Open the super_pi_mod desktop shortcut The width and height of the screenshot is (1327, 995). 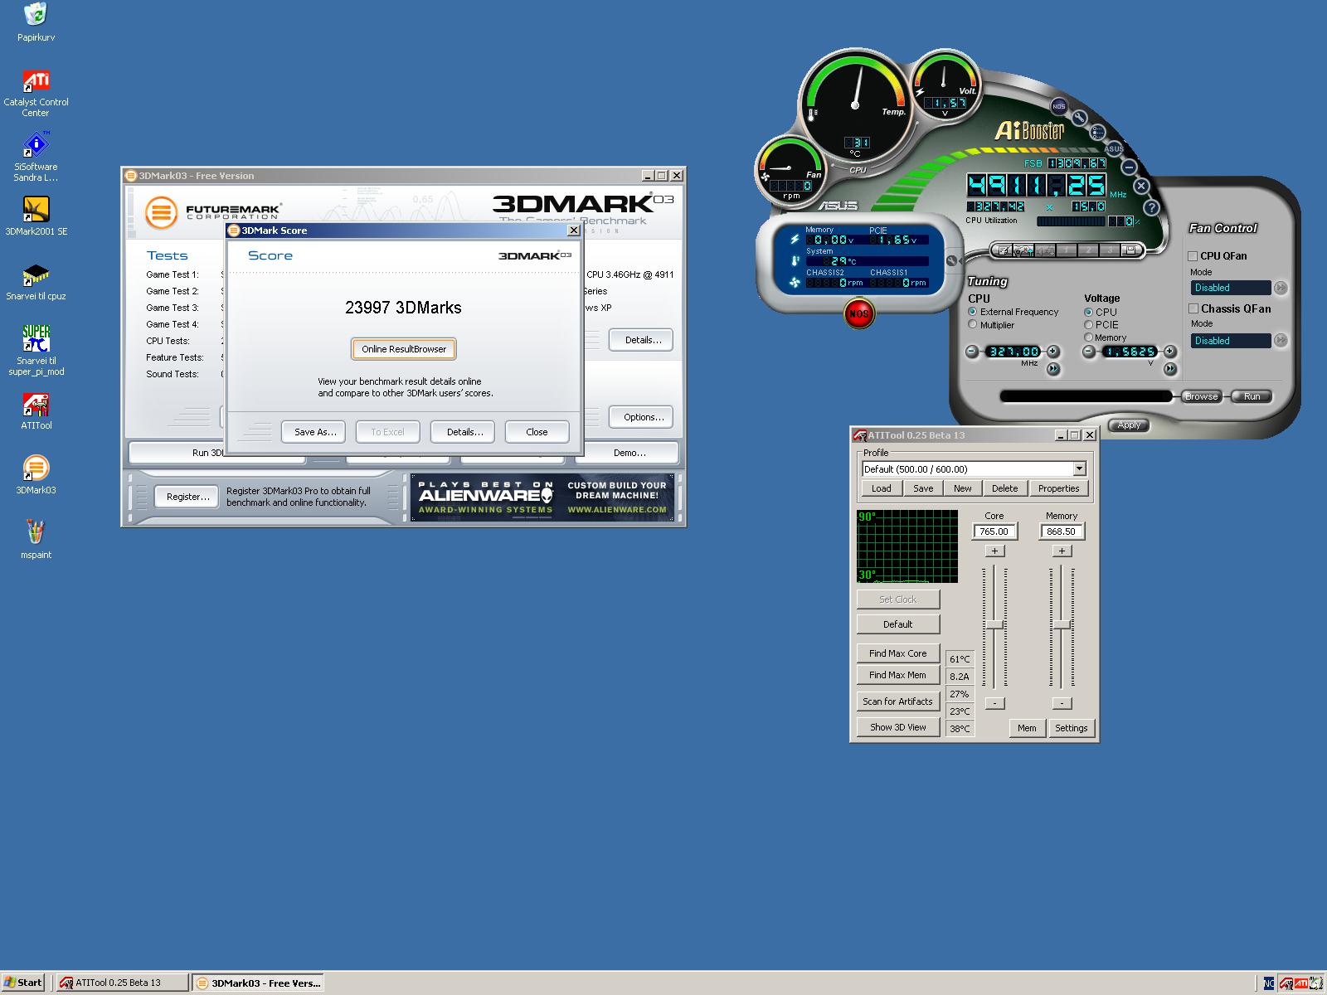point(36,351)
